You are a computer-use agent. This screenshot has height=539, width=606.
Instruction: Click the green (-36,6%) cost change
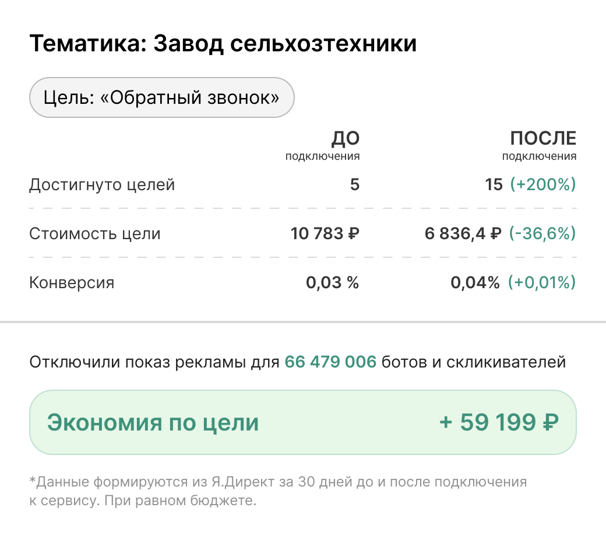click(542, 235)
